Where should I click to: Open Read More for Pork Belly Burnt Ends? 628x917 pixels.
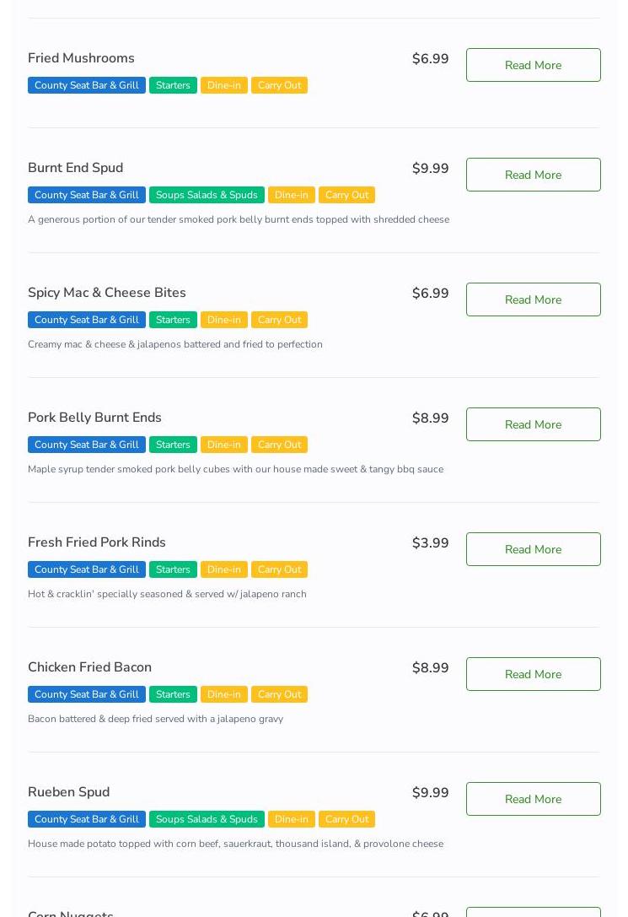(533, 424)
